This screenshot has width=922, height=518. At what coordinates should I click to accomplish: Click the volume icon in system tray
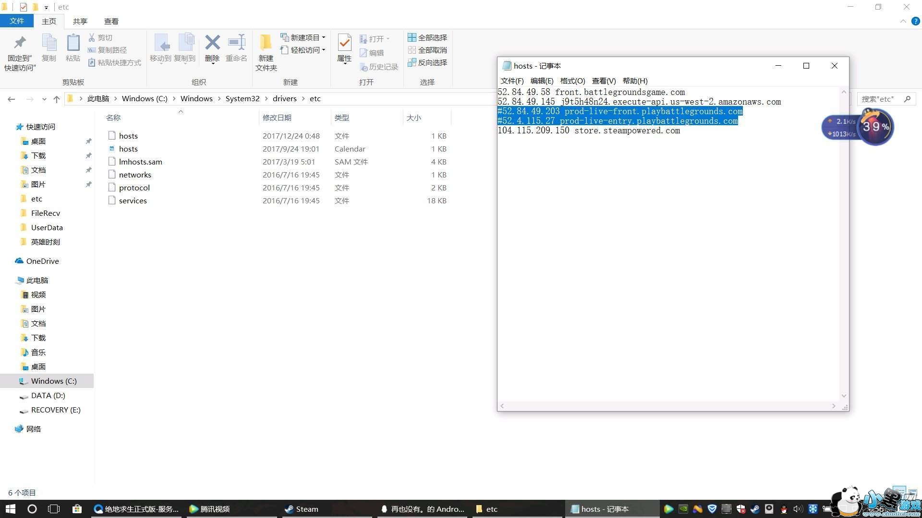coord(798,509)
